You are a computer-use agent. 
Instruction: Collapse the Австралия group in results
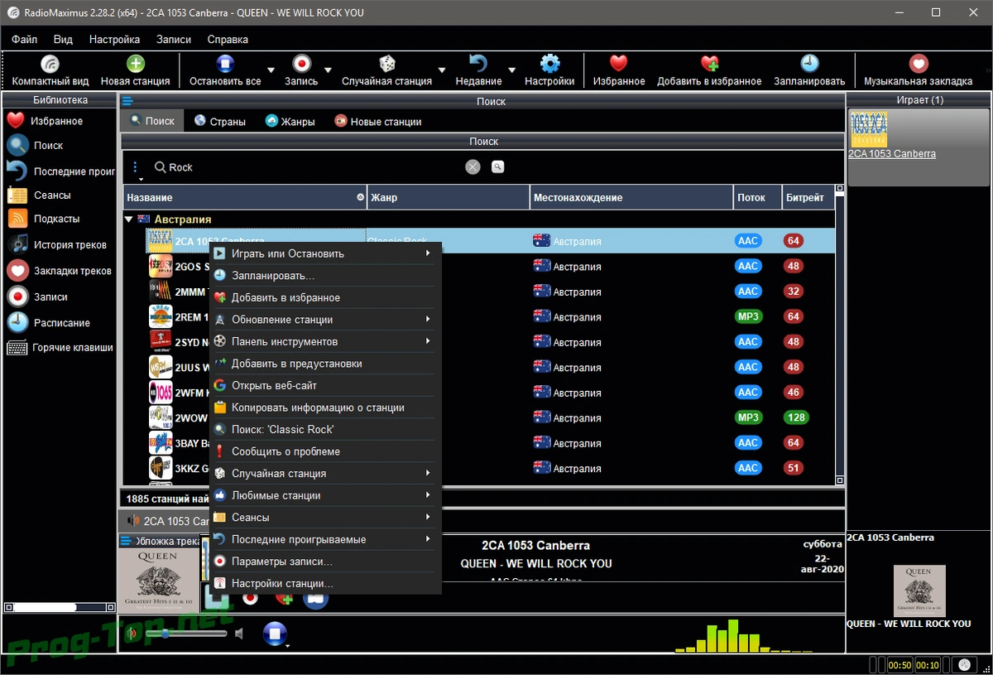[x=129, y=219]
